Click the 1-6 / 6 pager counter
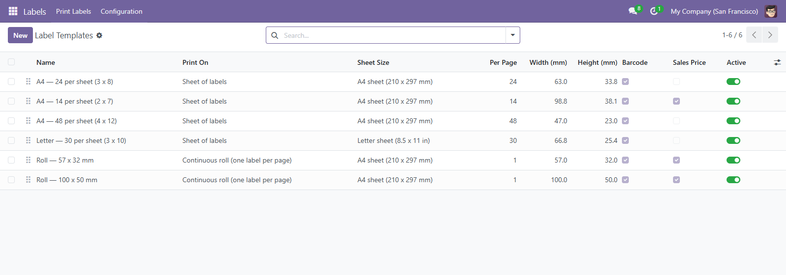This screenshot has width=786, height=275. (x=732, y=35)
